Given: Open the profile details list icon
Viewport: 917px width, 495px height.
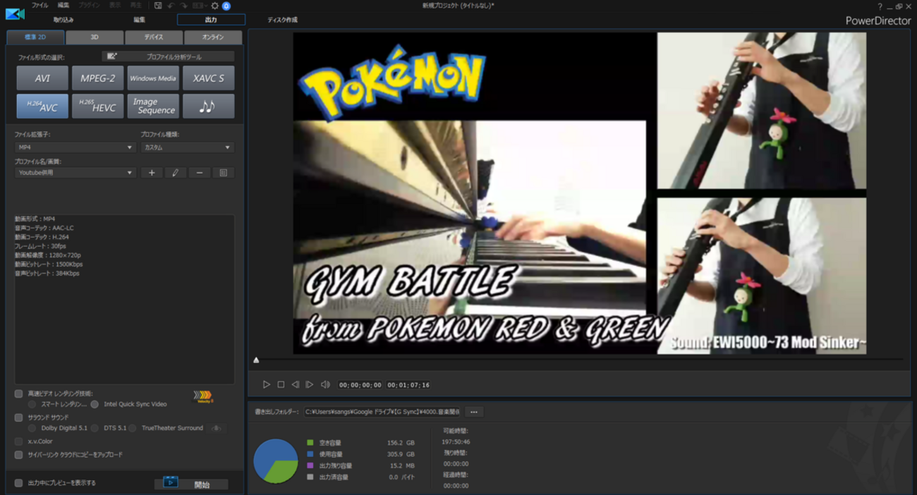Looking at the screenshot, I should coord(221,172).
